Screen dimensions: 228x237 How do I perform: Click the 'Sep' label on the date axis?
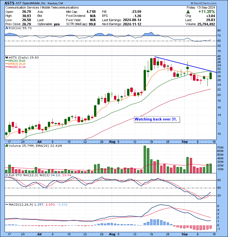[x=184, y=141]
